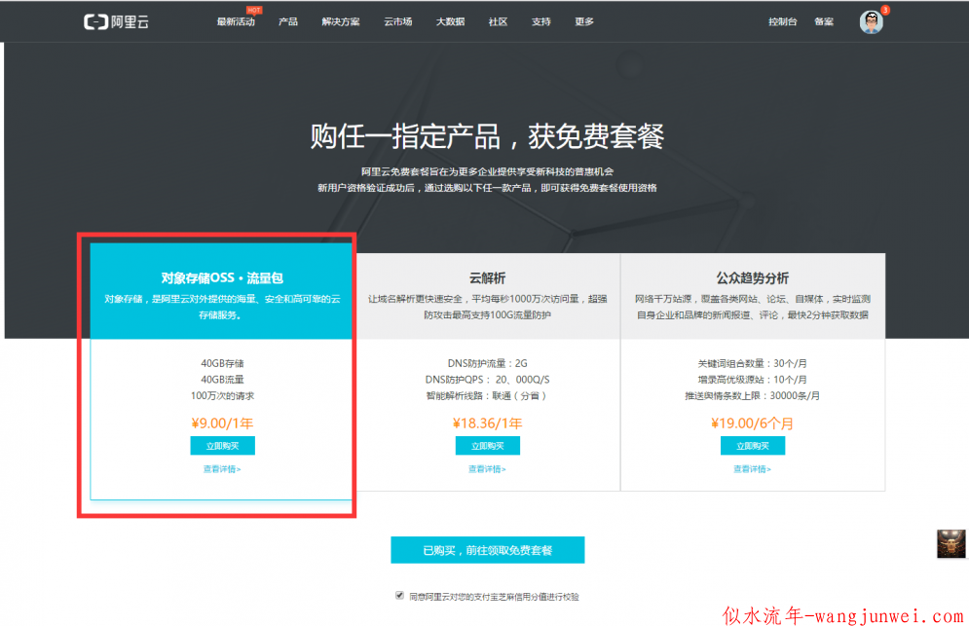Click 已购买，前往领取免费套餐 button
This screenshot has height=626, width=969.
488,550
